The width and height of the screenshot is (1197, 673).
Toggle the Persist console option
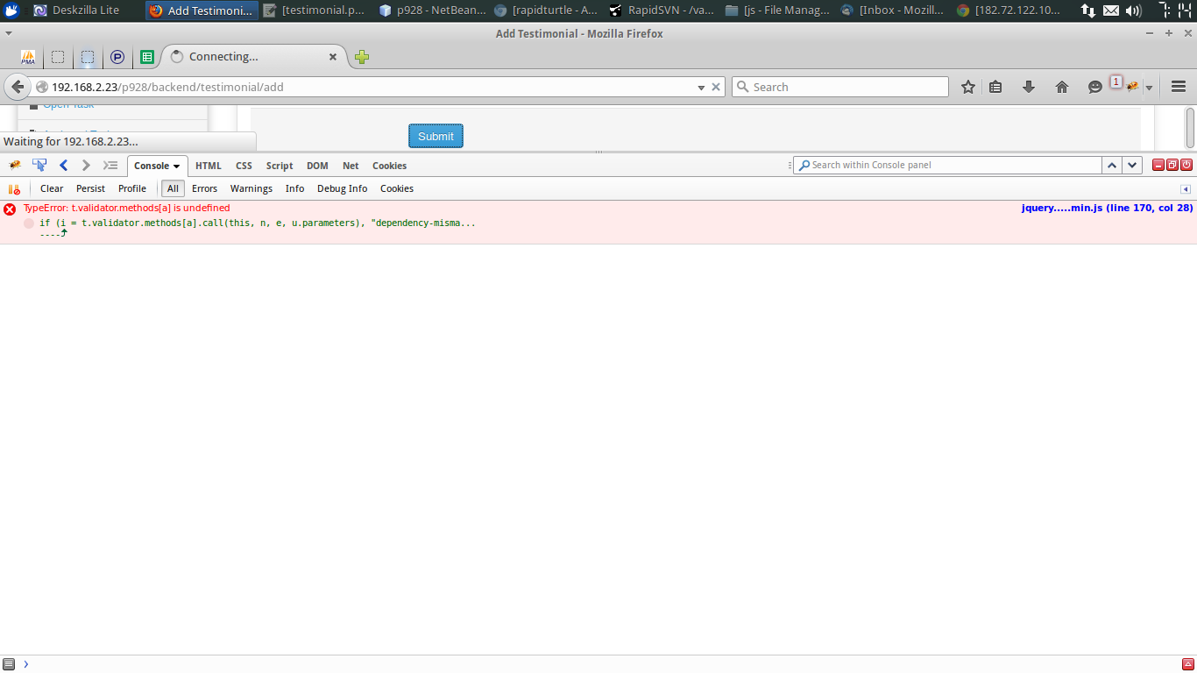click(90, 188)
